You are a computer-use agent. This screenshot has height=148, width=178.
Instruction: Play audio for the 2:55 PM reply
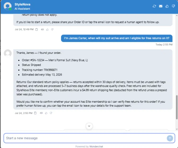pos(41,113)
